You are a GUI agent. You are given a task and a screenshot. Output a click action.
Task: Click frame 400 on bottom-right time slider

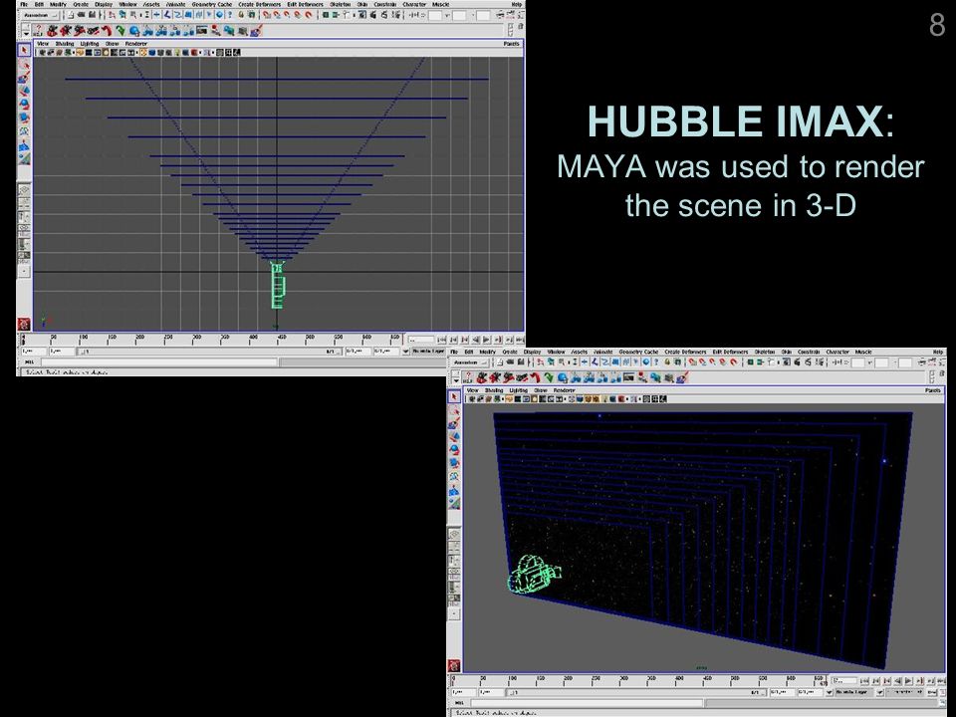(675, 681)
